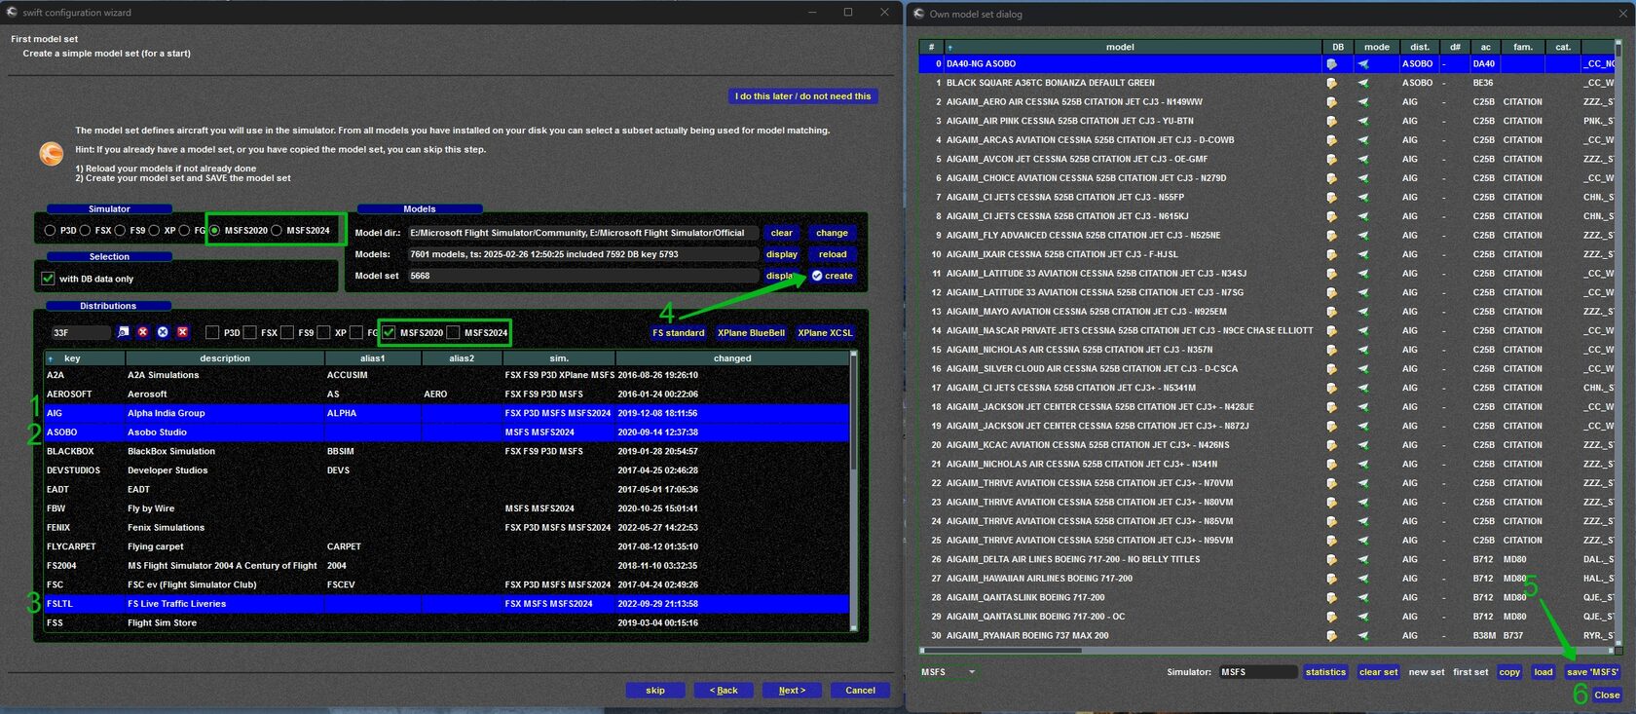Click the DB icon in the Arcas Aviation D-COWB row
Image resolution: width=1636 pixels, height=714 pixels.
1331,140
